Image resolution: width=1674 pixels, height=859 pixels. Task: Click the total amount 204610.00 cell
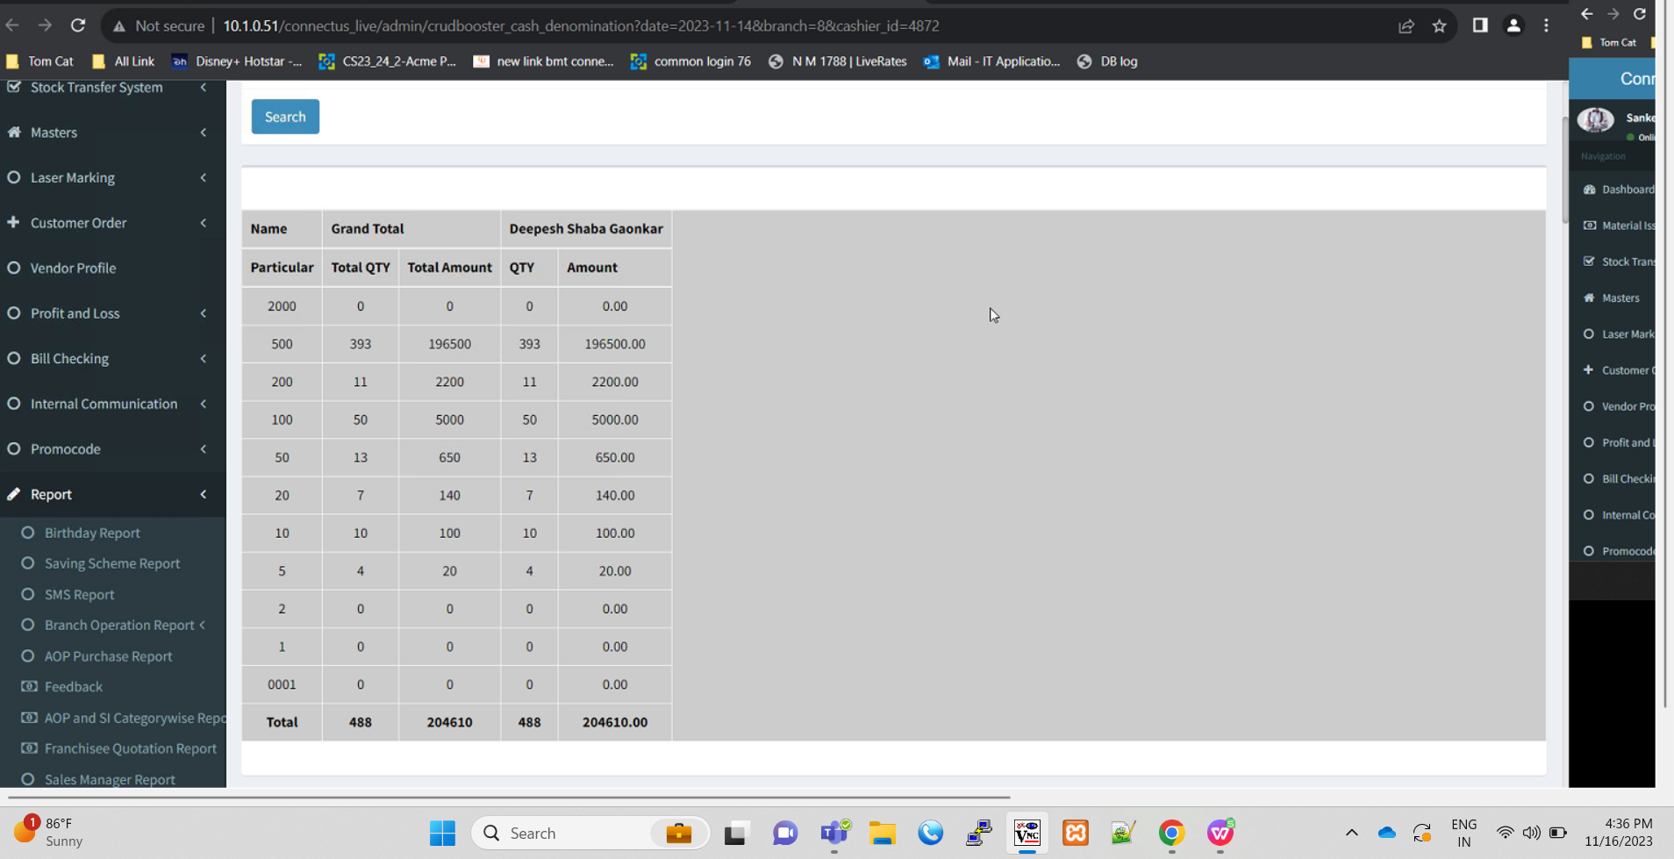pos(615,722)
